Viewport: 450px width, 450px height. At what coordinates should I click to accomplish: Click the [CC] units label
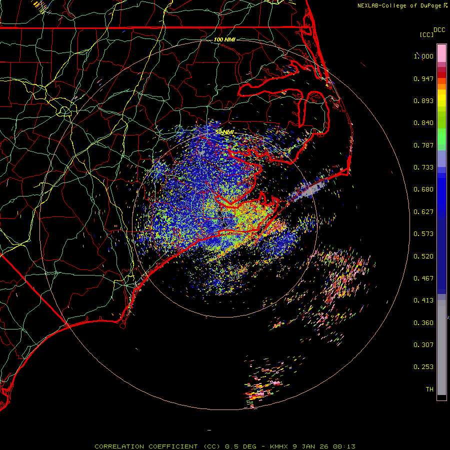[426, 34]
